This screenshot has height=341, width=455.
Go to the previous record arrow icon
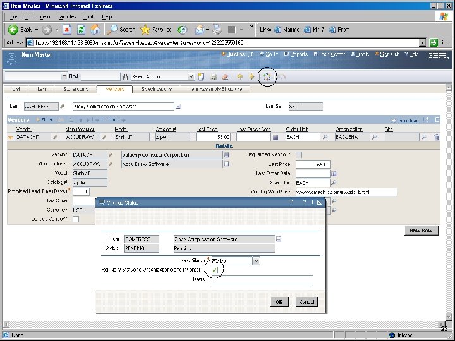click(x=240, y=76)
